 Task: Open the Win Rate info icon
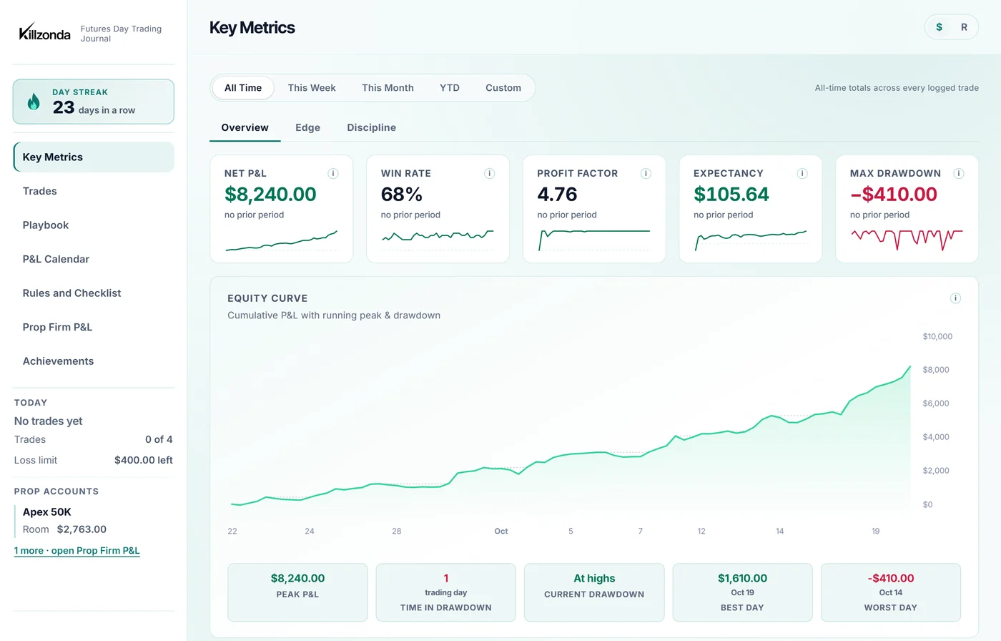coord(490,173)
